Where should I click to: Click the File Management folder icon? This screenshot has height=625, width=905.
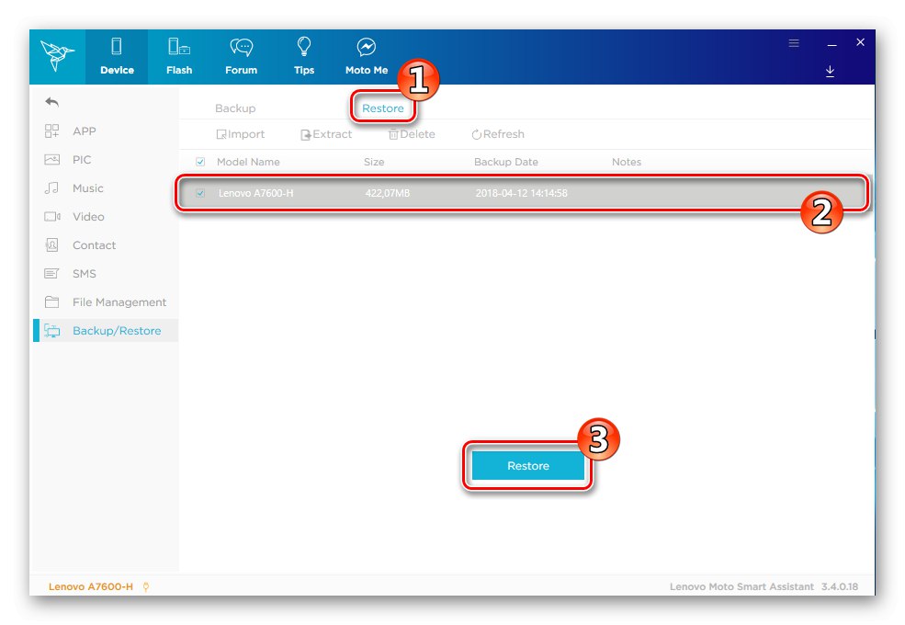coord(52,302)
